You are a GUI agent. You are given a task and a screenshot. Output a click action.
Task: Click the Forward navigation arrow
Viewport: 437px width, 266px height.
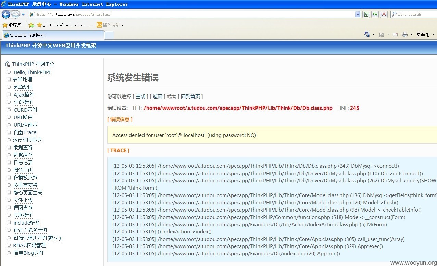[x=15, y=14]
